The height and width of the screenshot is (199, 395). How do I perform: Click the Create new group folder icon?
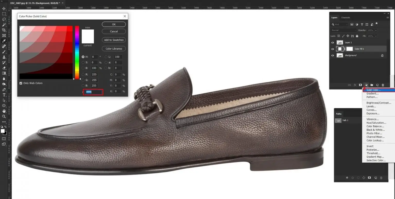(372, 85)
